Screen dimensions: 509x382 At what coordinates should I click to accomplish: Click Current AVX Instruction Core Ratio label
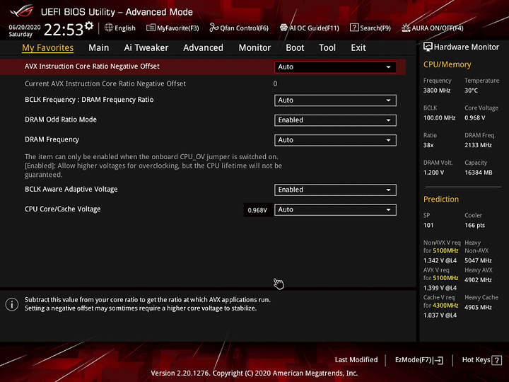tap(105, 83)
